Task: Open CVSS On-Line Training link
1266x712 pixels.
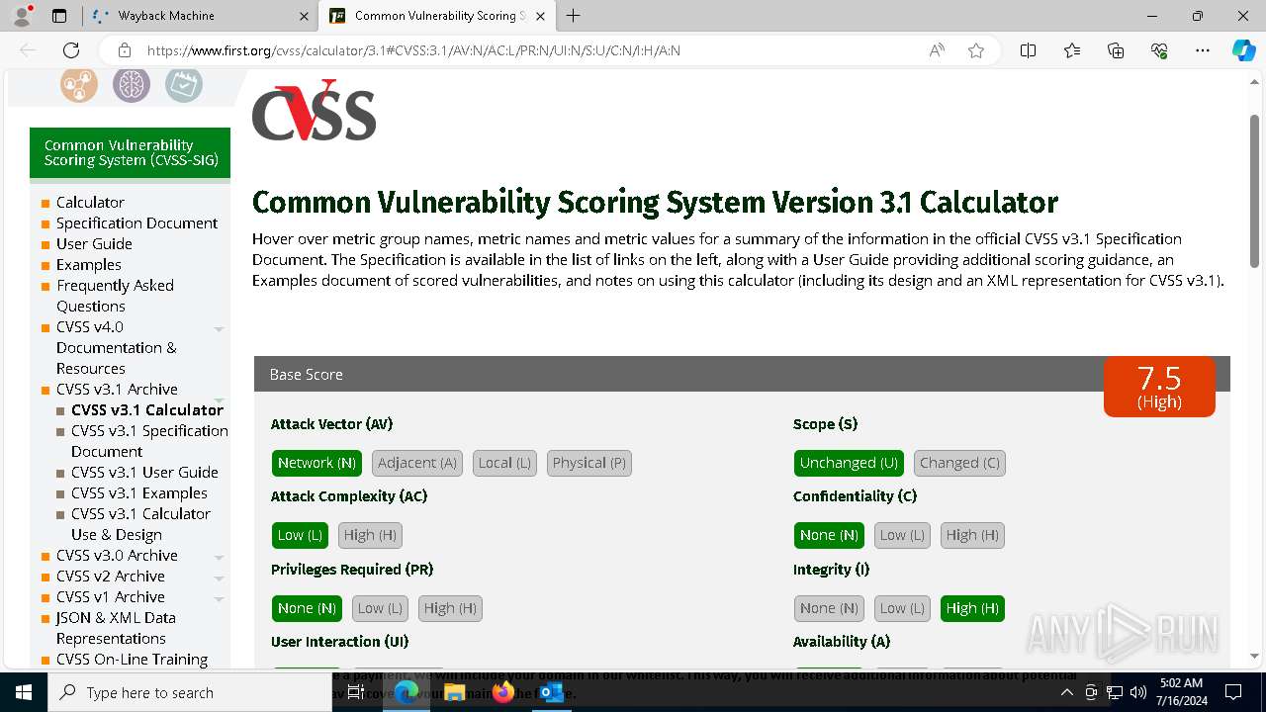Action: tap(132, 659)
